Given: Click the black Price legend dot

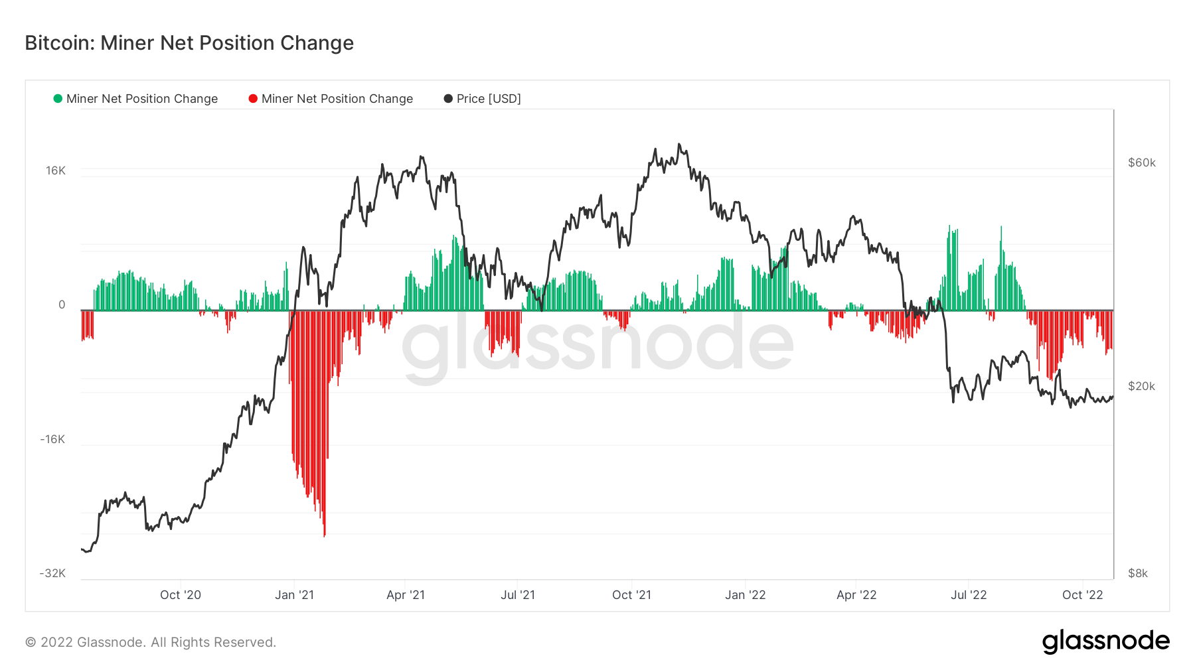Looking at the screenshot, I should (x=448, y=99).
